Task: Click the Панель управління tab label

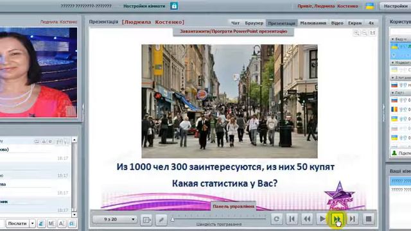Action: point(233,207)
